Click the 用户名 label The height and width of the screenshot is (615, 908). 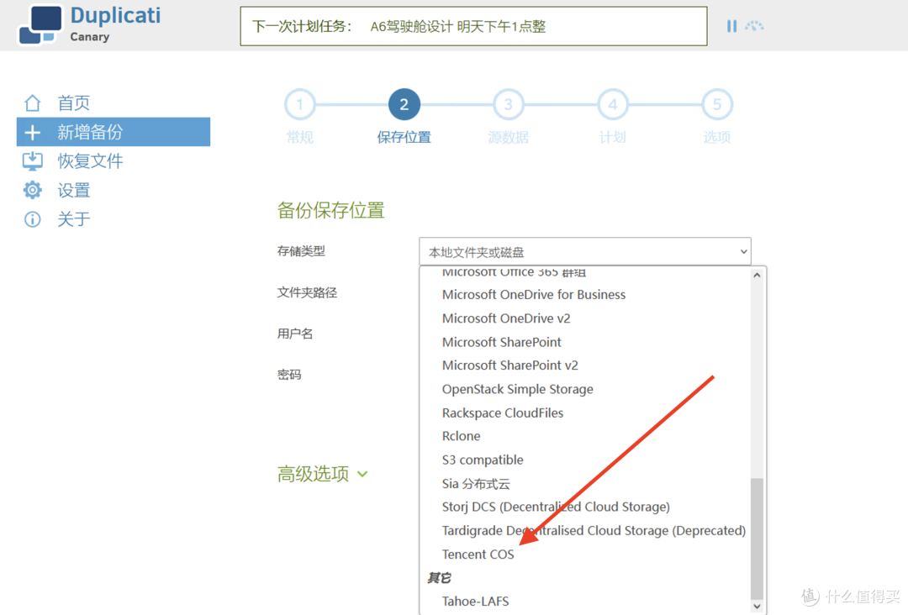[295, 334]
